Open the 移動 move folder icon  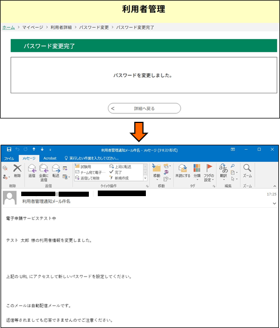156,171
